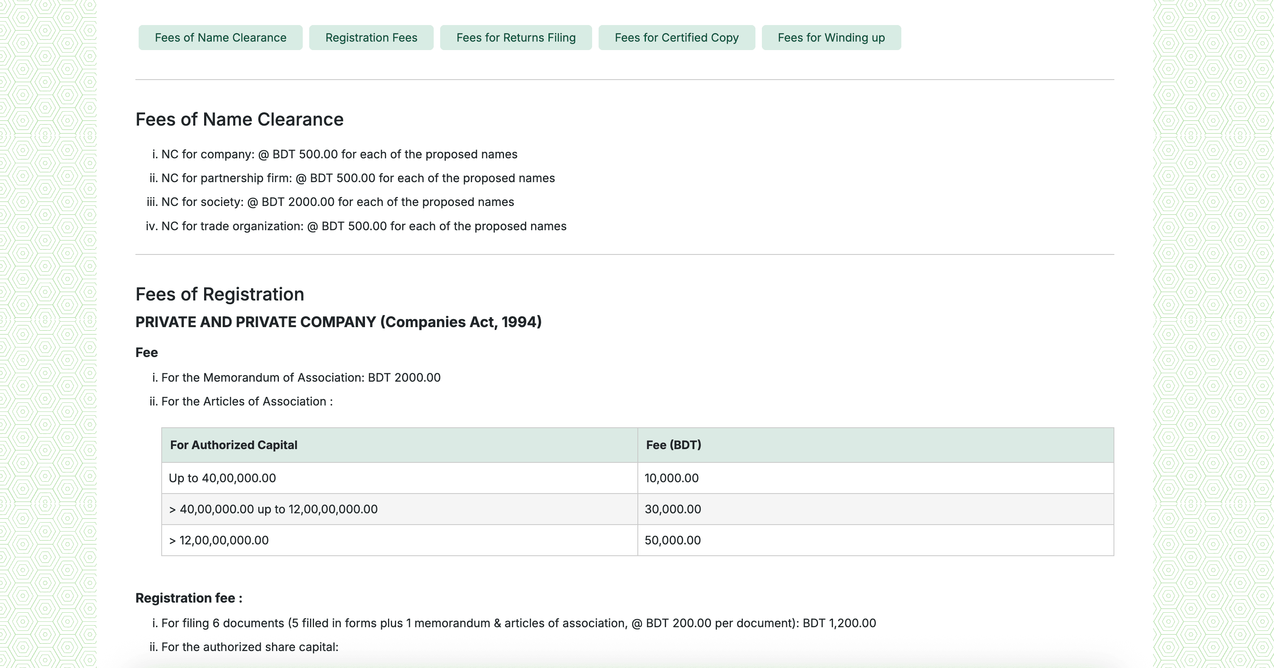Open the Registration Fees section
The width and height of the screenshot is (1274, 668).
tap(371, 37)
